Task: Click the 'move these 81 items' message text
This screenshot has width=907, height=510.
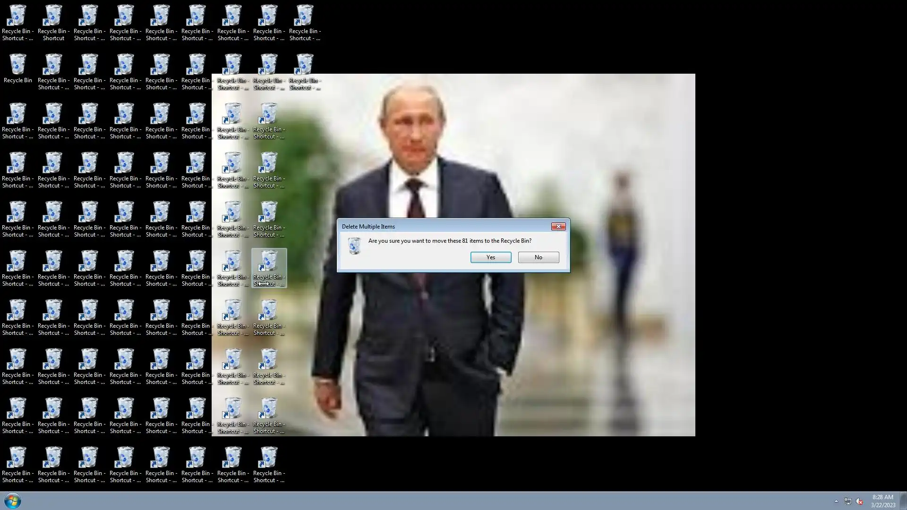Action: (450, 241)
